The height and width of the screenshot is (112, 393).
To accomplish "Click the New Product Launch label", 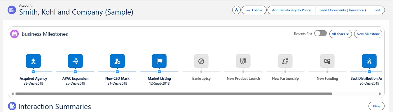I will point(243,79).
